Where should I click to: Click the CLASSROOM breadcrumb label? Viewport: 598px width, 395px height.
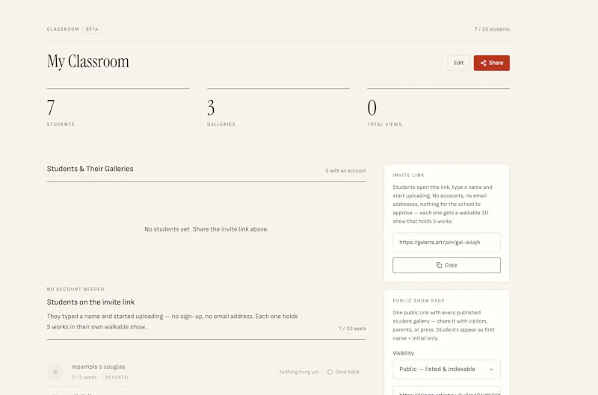tap(63, 29)
